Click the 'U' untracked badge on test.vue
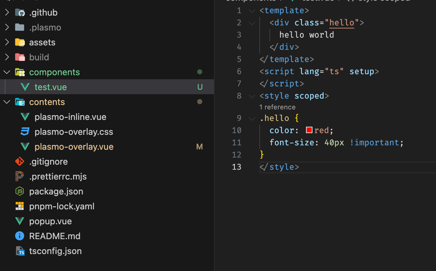This screenshot has width=436, height=271. tap(200, 87)
